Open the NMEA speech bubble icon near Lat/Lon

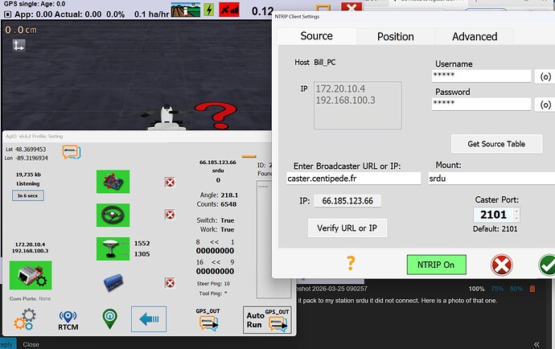pos(72,152)
